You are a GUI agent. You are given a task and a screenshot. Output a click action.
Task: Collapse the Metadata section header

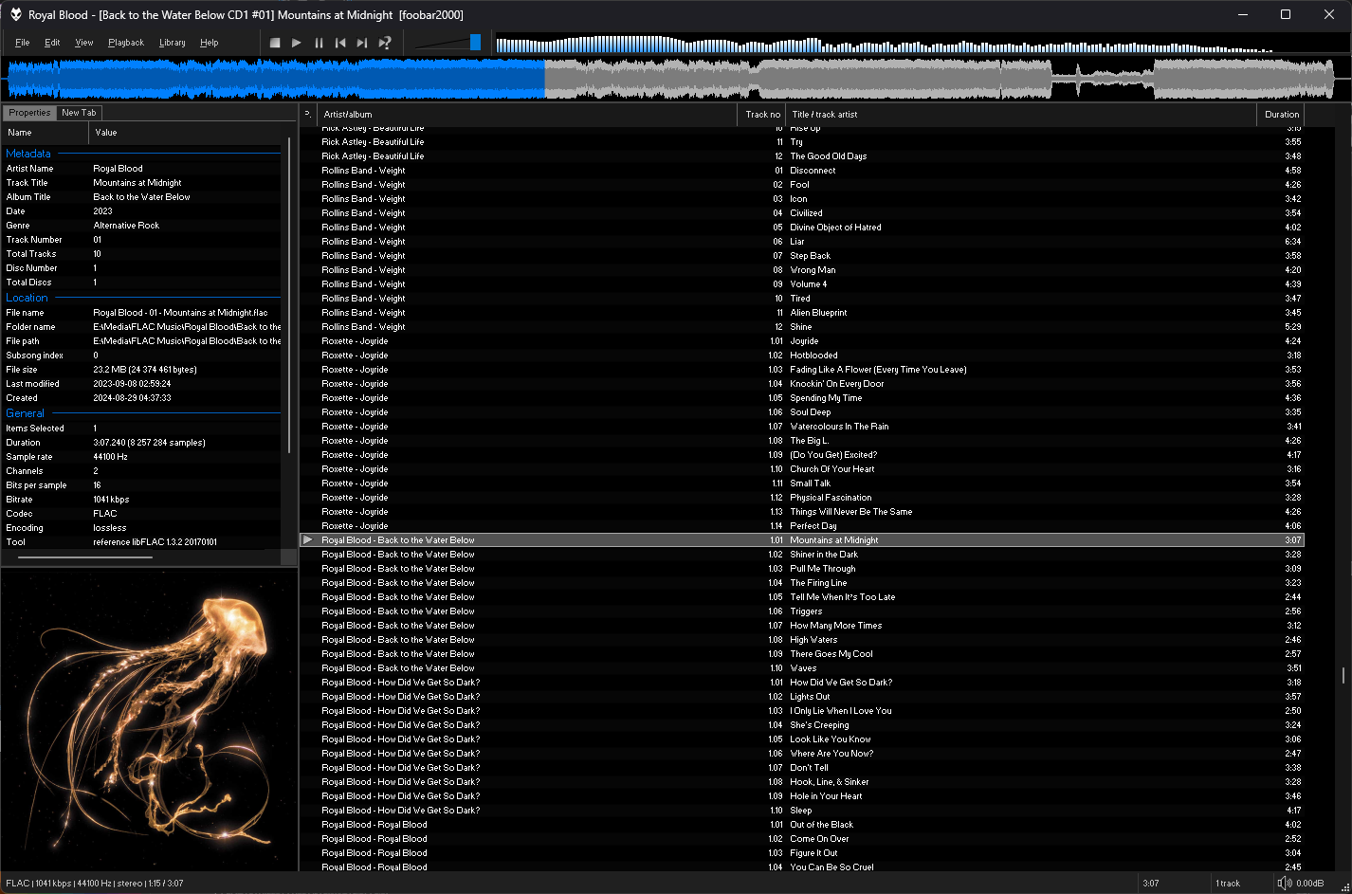[28, 154]
